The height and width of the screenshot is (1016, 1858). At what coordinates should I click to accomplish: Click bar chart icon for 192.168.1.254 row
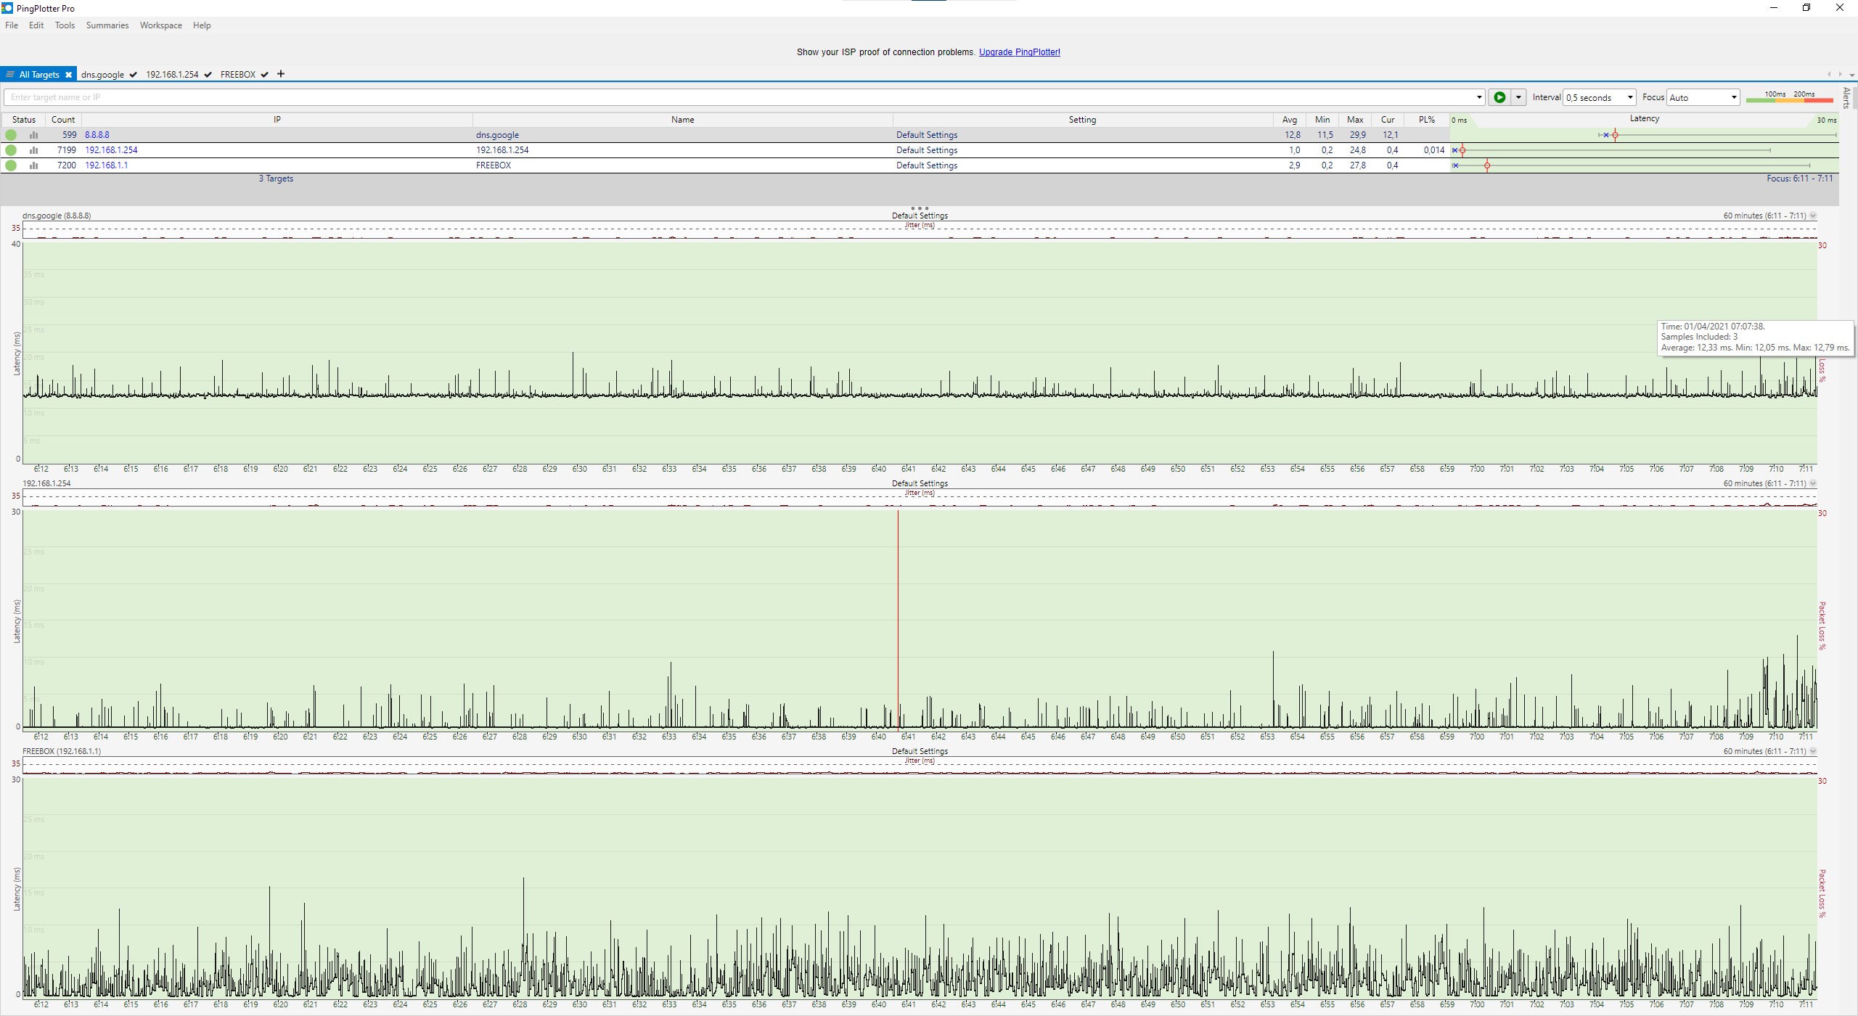[33, 150]
